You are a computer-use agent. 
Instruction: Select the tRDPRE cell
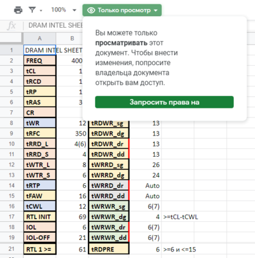(x=108, y=249)
